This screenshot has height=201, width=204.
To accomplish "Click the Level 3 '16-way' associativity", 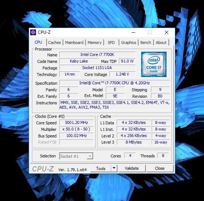I will [x=161, y=142].
